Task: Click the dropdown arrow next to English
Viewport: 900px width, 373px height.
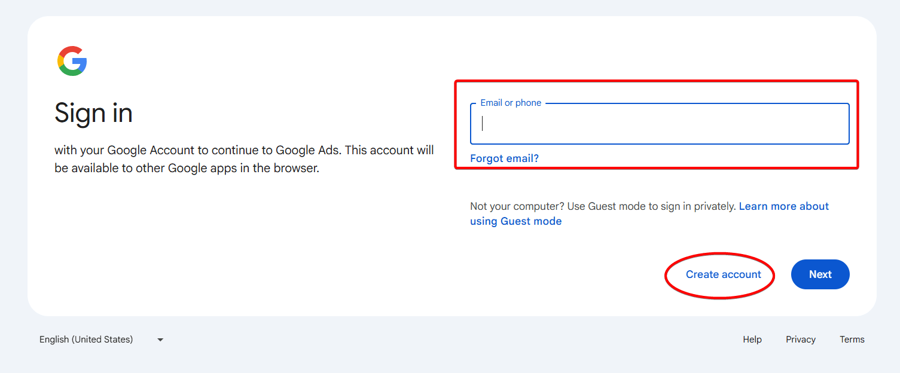Action: pos(160,340)
